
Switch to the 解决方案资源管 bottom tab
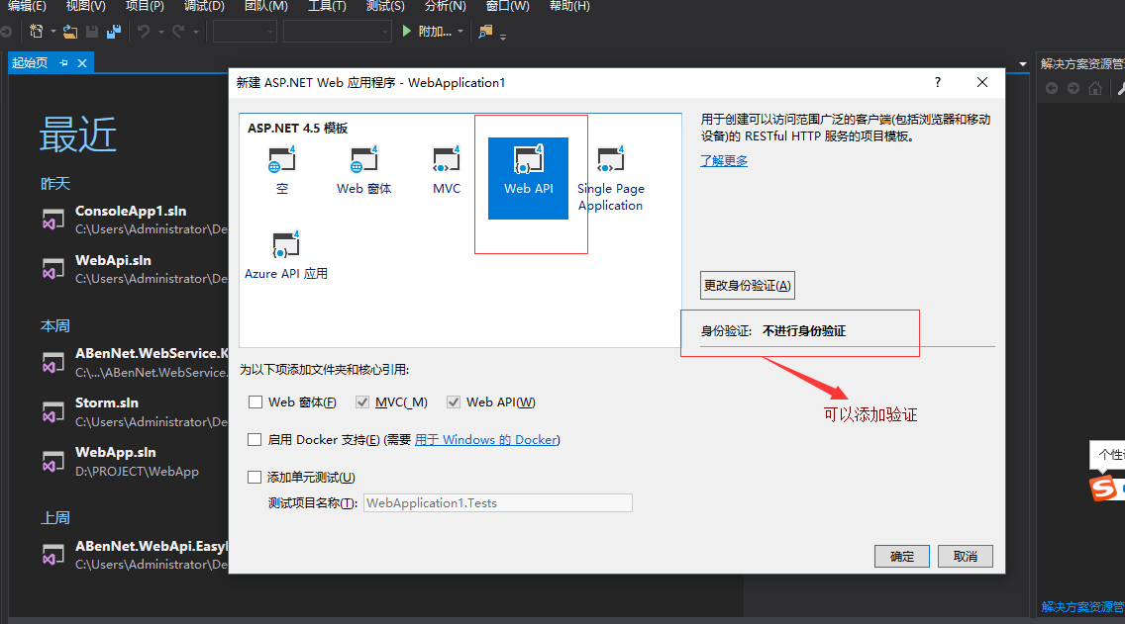[1082, 607]
